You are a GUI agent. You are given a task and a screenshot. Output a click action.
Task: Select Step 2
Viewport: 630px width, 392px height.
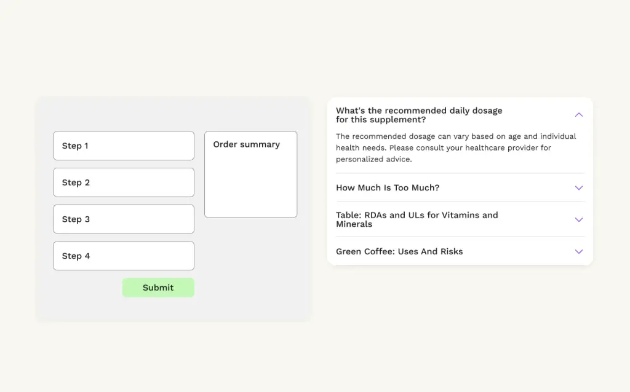[124, 182]
